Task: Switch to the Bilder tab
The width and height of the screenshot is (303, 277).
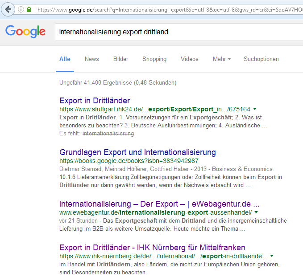Action: coord(120,59)
